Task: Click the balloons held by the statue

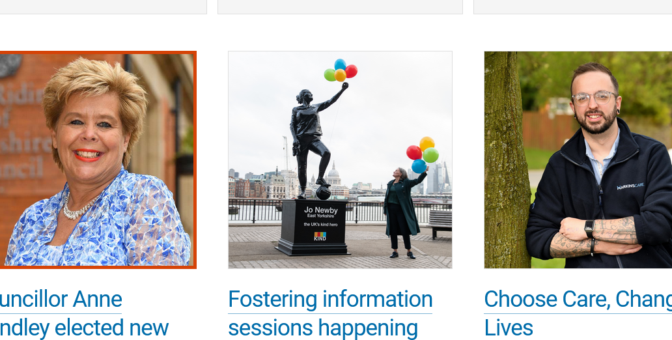Action: click(x=341, y=70)
